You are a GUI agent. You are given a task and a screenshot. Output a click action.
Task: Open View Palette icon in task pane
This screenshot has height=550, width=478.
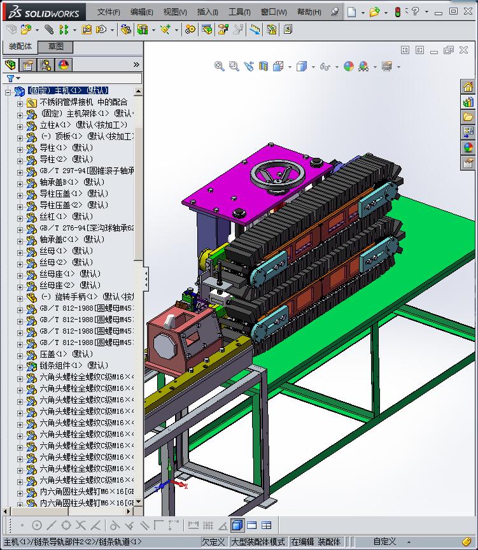pyautogui.click(x=468, y=132)
